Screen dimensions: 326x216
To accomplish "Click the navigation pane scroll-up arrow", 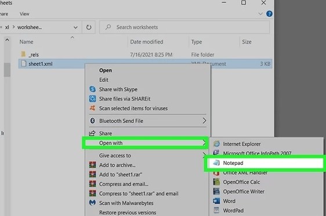I will click(7, 39).
